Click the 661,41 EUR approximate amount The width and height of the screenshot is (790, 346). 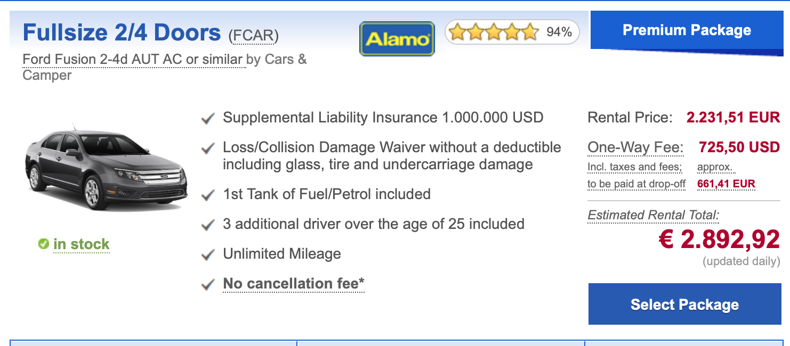tap(726, 184)
